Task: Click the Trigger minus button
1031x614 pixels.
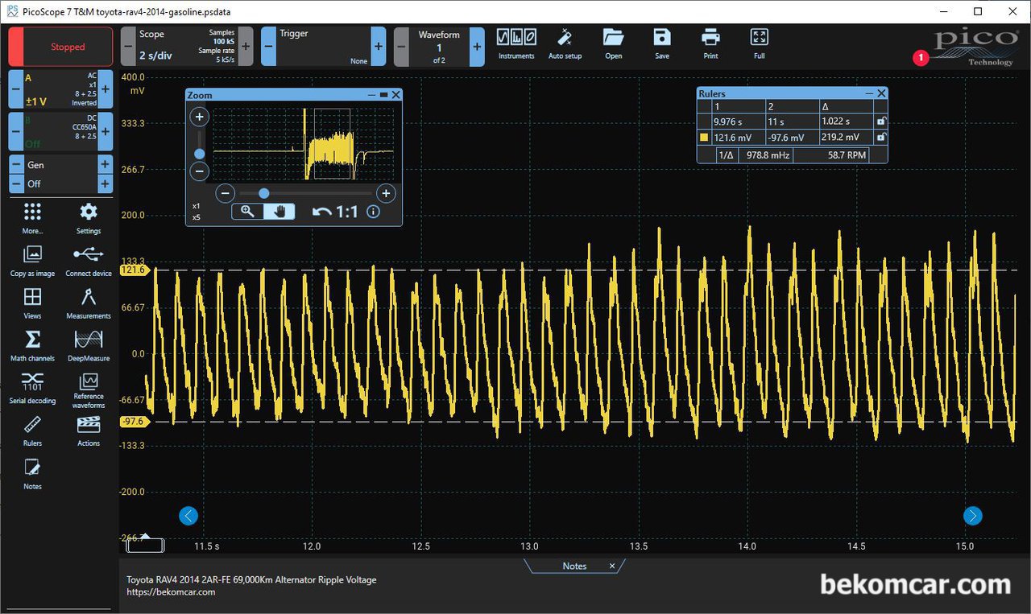Action: [x=269, y=47]
